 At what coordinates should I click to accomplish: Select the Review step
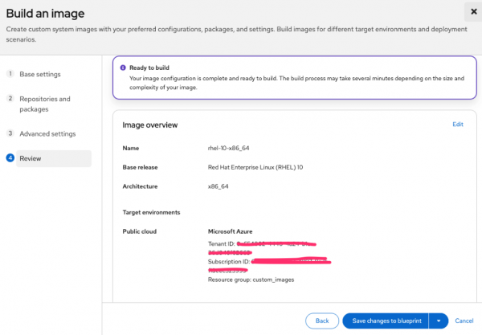(x=54, y=158)
